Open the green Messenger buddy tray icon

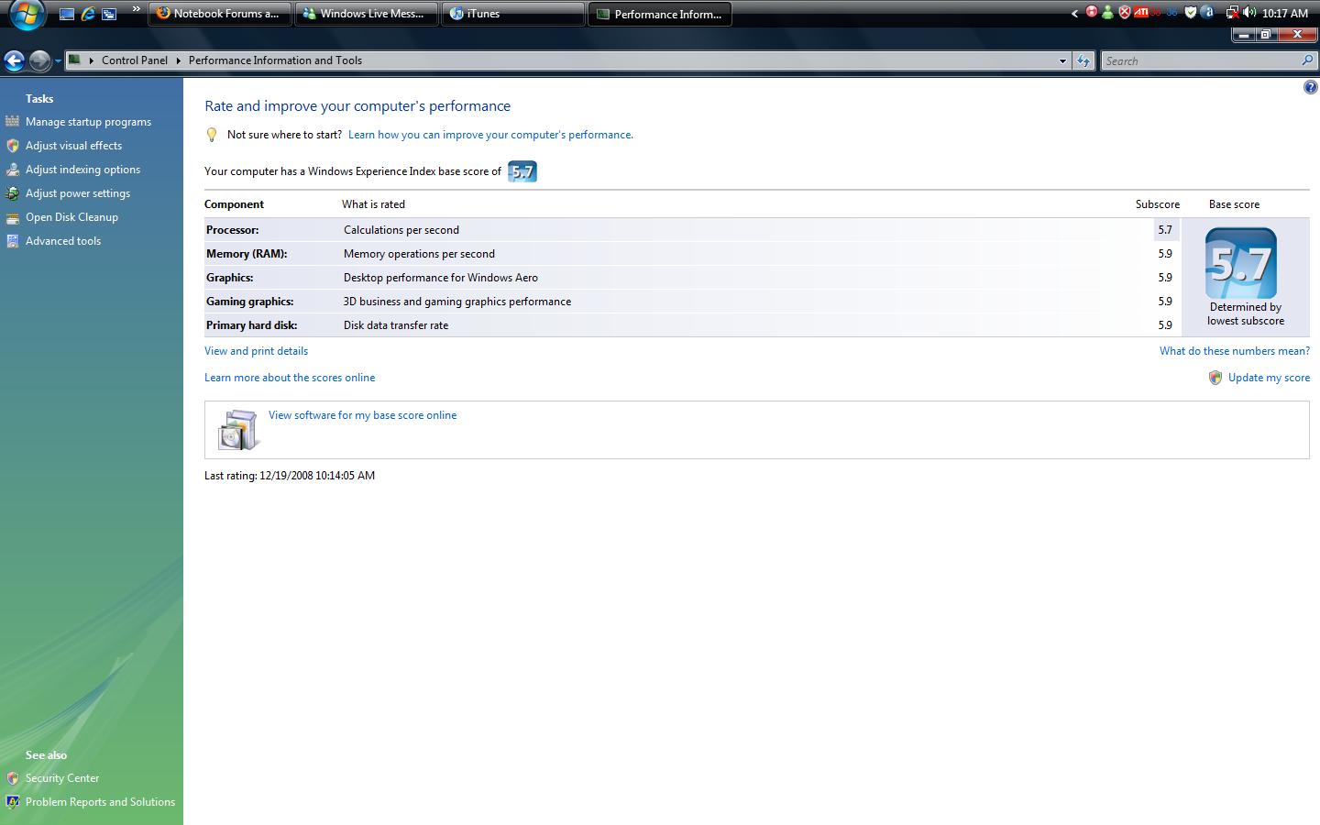coord(1108,13)
